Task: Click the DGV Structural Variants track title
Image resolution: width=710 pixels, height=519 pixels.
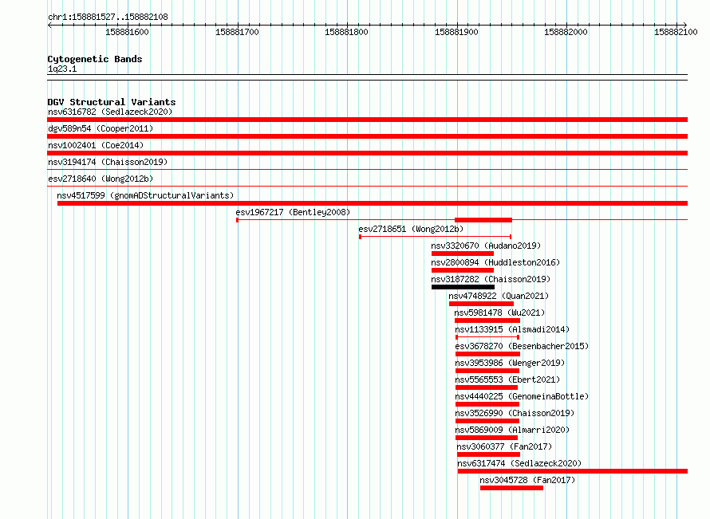Action: [112, 102]
